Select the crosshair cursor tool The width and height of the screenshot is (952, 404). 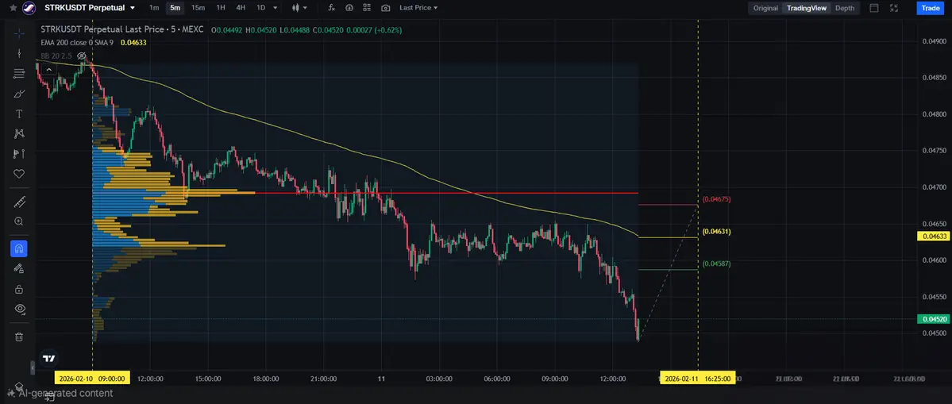click(x=19, y=33)
